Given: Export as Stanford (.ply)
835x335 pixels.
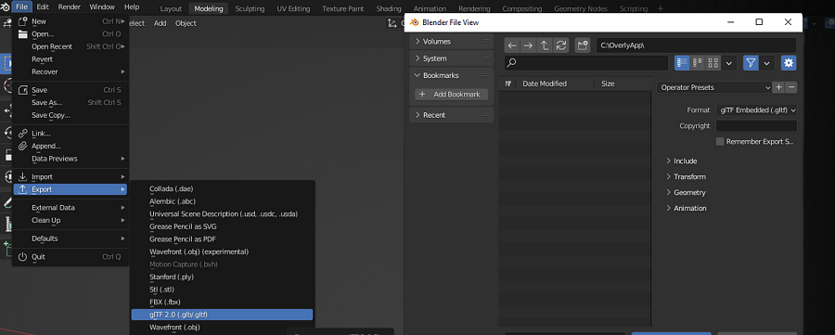Looking at the screenshot, I should 222,277.
